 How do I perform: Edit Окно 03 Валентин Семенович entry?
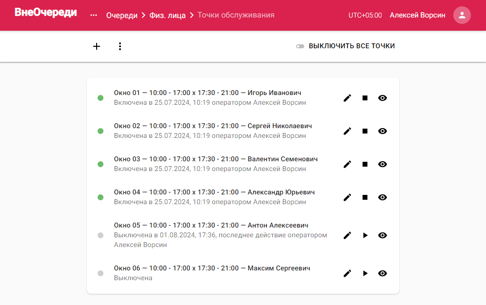(x=347, y=164)
